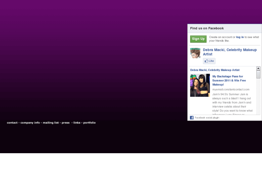This screenshot has height=196, width=262.
Task: Open Debra Macki page profile picture
Action: 195,53
